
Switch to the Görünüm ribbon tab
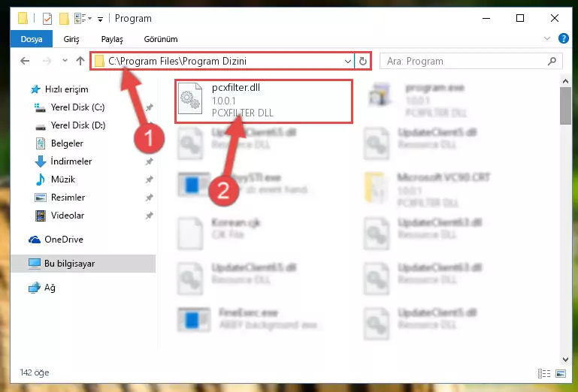coord(161,39)
